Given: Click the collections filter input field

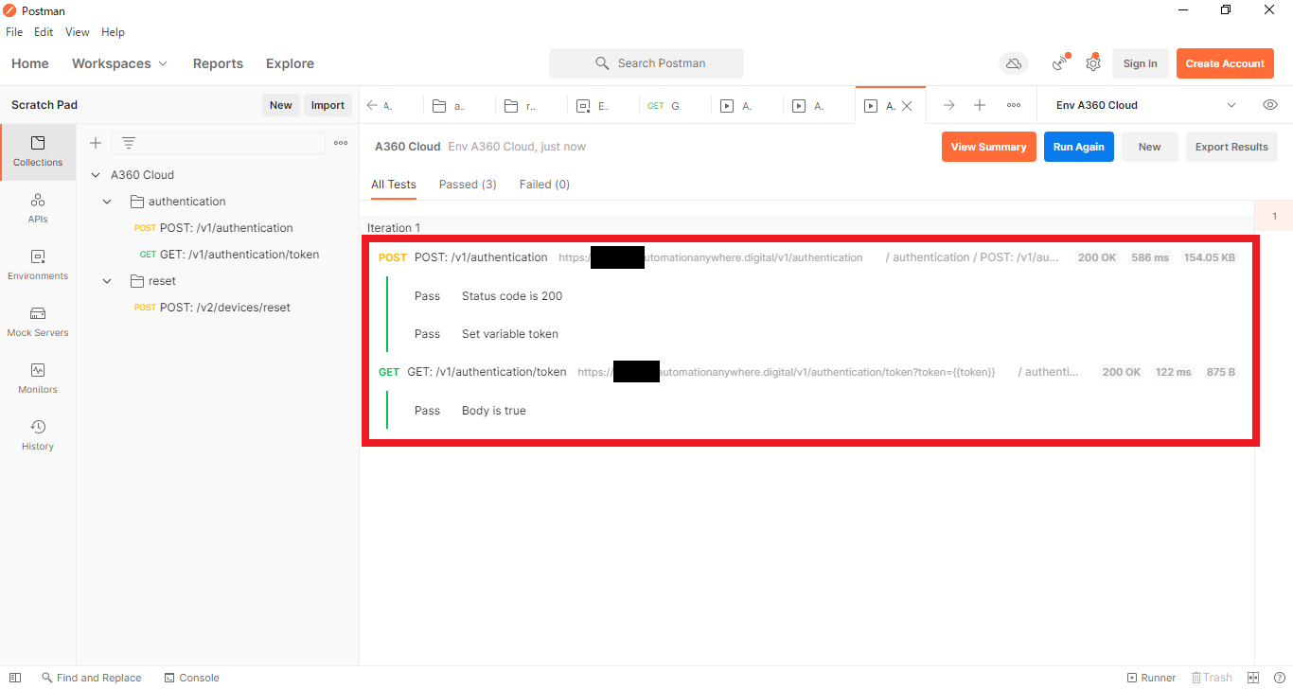Looking at the screenshot, I should 218,143.
